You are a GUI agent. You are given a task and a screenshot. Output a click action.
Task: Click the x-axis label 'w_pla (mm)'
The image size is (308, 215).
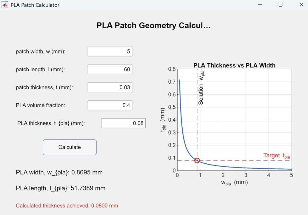click(235, 182)
